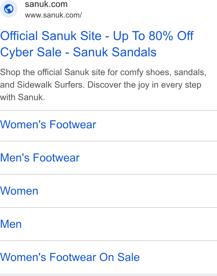Click the gray divider bar at bottom
217x276 pixels.
point(109,275)
